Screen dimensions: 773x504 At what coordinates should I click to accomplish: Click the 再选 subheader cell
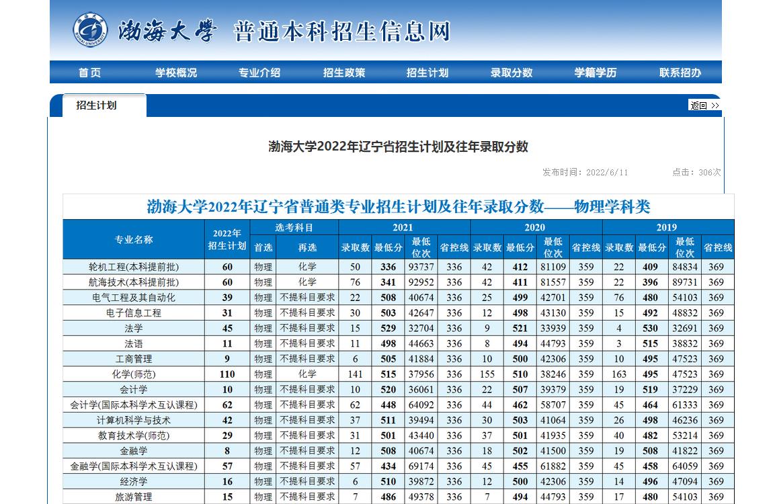tap(307, 247)
